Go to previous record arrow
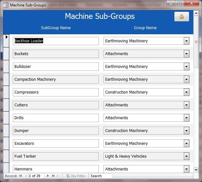Image resolution: width=202 pixels, height=182 pixels. click(26, 176)
